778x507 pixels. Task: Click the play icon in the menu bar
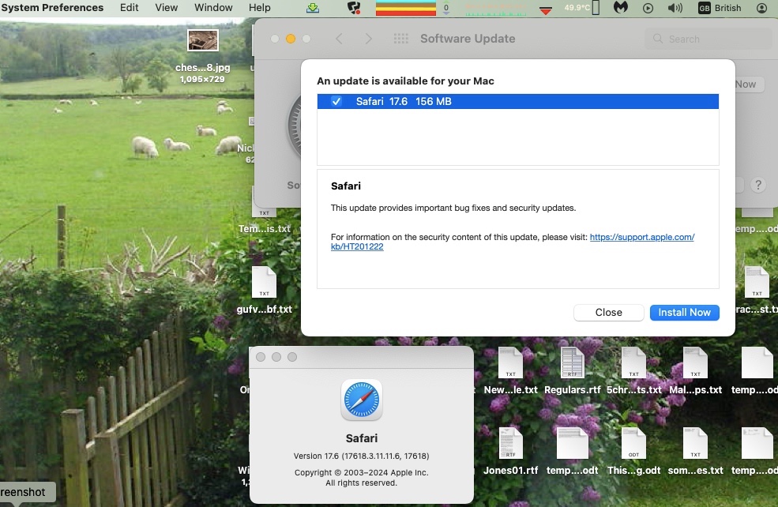point(647,8)
